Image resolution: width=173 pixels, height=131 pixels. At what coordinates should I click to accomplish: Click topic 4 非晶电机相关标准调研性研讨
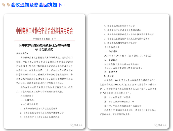tap(119, 26)
